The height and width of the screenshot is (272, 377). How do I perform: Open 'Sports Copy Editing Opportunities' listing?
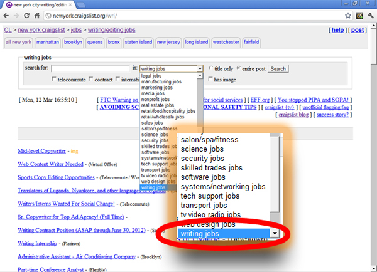56,177
